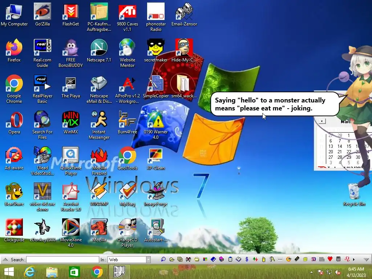The image size is (372, 279).
Task: Click the red heart toolbar icon
Action: (x=330, y=259)
